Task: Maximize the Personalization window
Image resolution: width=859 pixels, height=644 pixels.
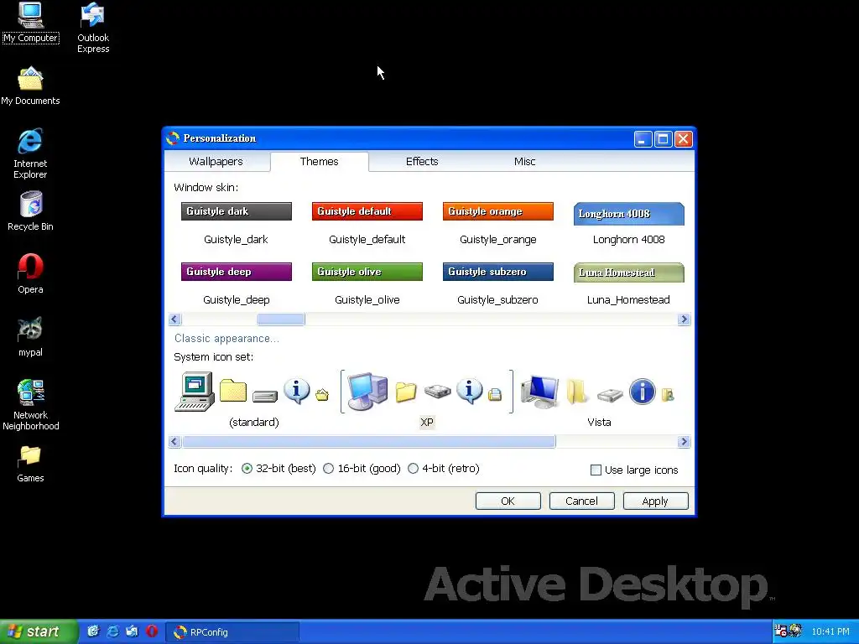Action: click(x=663, y=139)
